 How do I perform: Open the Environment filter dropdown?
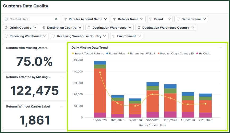click(x=126, y=36)
